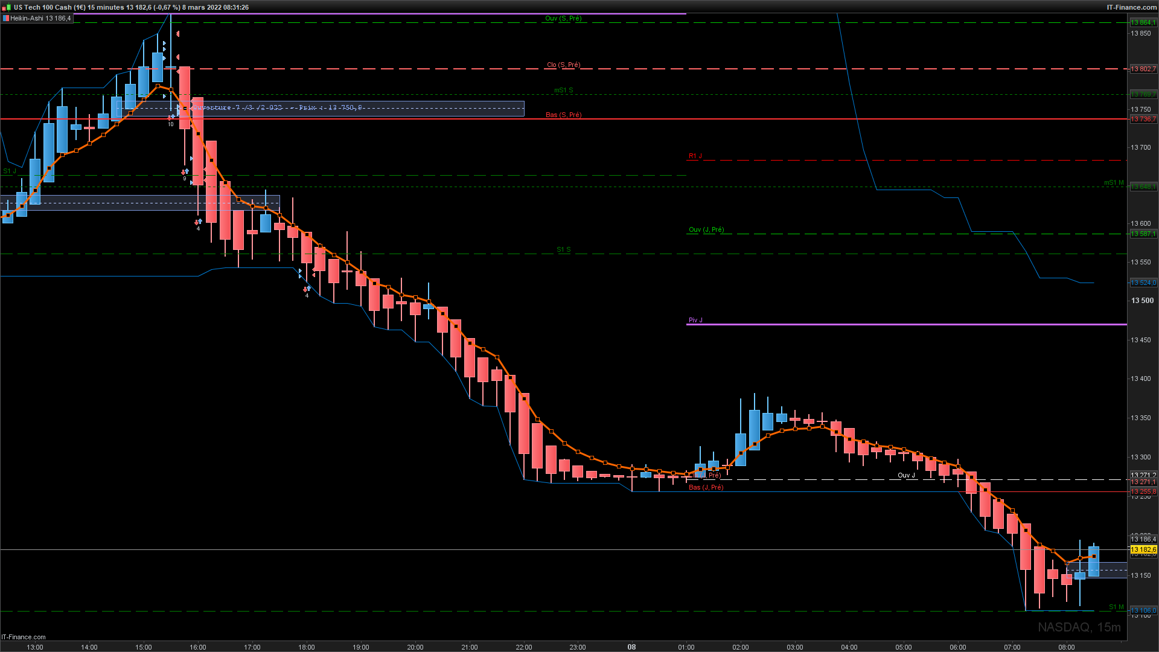Open the Heikin-Ashi indicator label
This screenshot has width=1159, height=652.
tap(40, 18)
